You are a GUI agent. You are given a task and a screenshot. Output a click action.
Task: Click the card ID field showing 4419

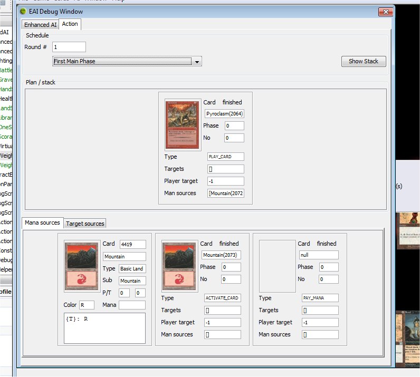point(132,244)
